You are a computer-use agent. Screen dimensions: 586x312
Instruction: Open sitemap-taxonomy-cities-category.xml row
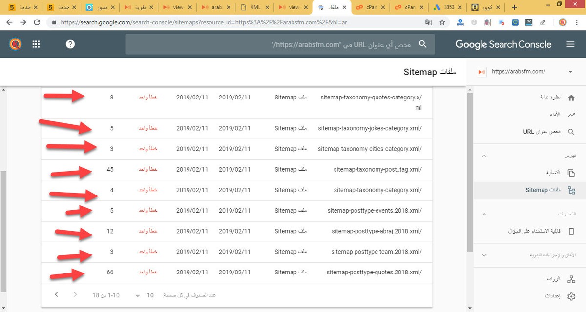click(237, 149)
